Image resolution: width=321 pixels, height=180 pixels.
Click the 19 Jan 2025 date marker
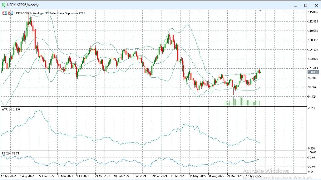pos(178,176)
